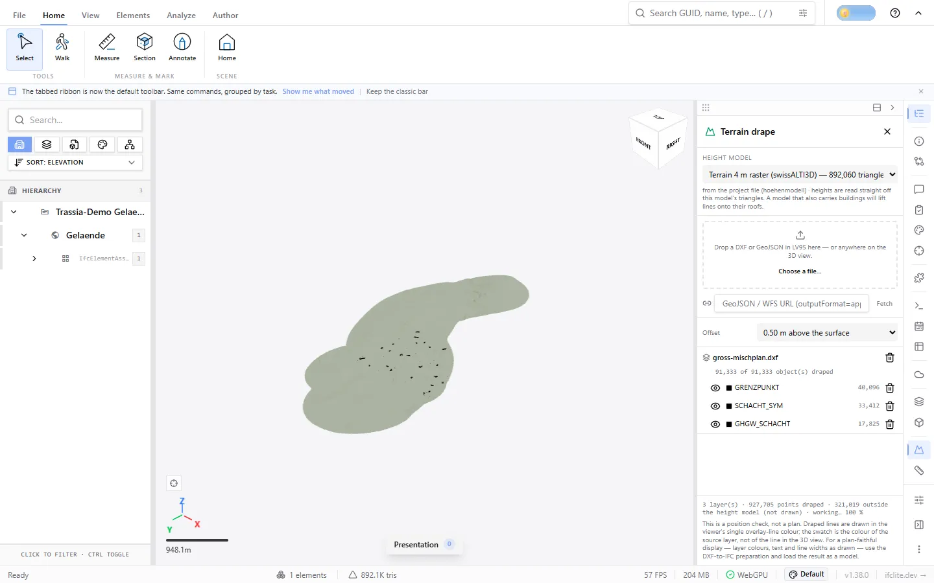Open the properties info icon in sidebar
934x583 pixels.
[x=919, y=141]
